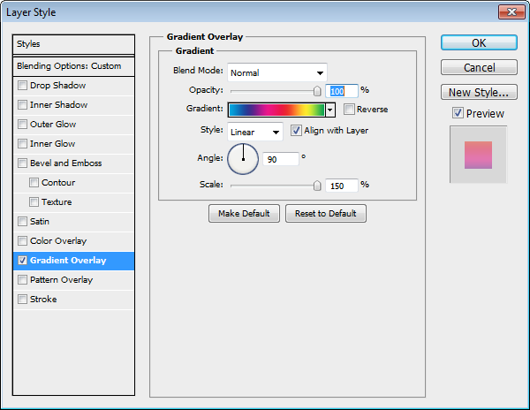Click the angle dial control
The width and height of the screenshot is (530, 410).
click(x=243, y=159)
